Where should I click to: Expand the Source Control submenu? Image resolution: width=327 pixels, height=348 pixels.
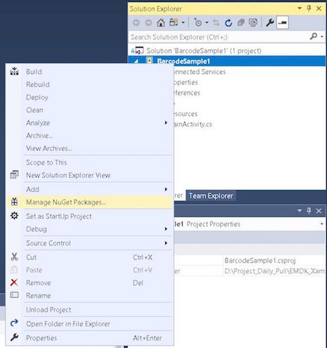click(x=89, y=243)
